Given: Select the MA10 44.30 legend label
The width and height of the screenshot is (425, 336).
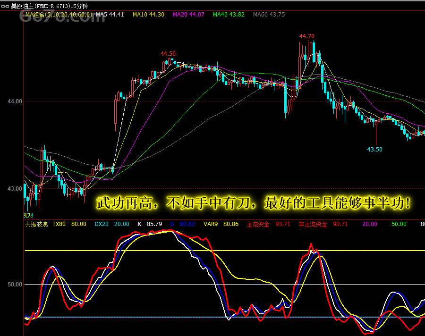Looking at the screenshot, I should tap(148, 15).
